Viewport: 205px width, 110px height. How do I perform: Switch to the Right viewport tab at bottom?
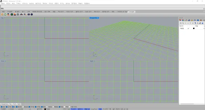pos(19,104)
